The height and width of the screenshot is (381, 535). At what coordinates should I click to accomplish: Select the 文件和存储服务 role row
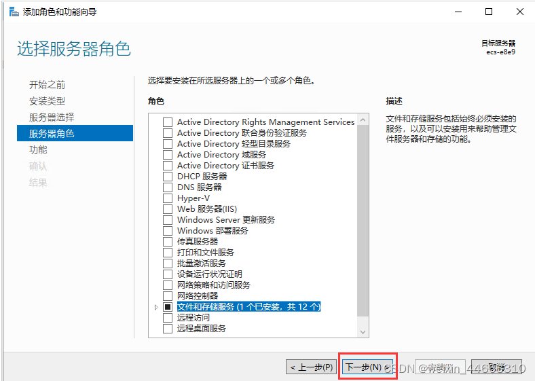pyautogui.click(x=248, y=307)
